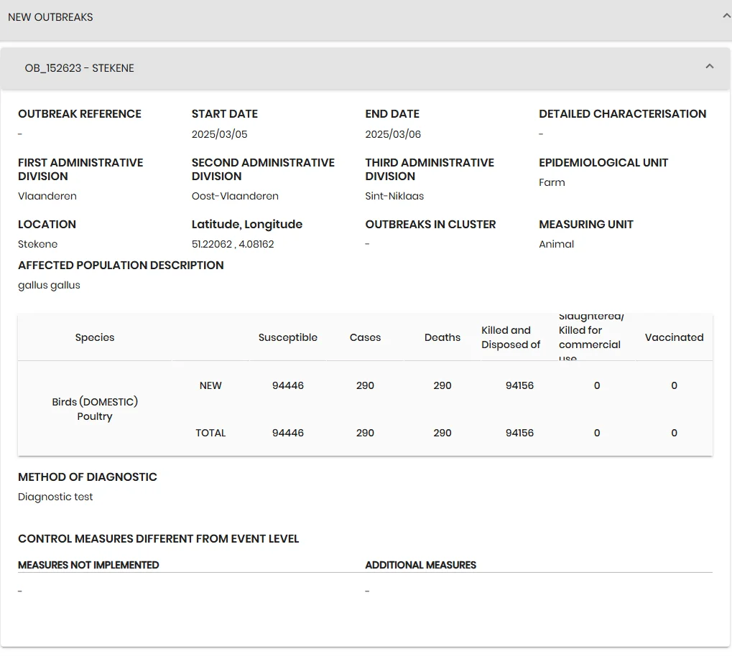Viewport: 732px width, 656px height.
Task: Click the Stekene location value
Action: [38, 244]
